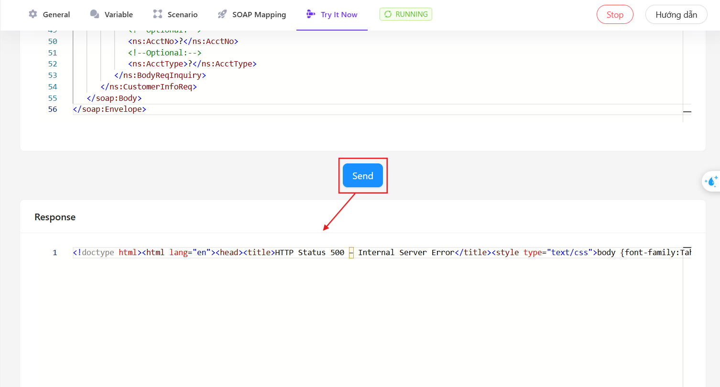Go to the Scenario tab
The image size is (720, 387).
175,14
